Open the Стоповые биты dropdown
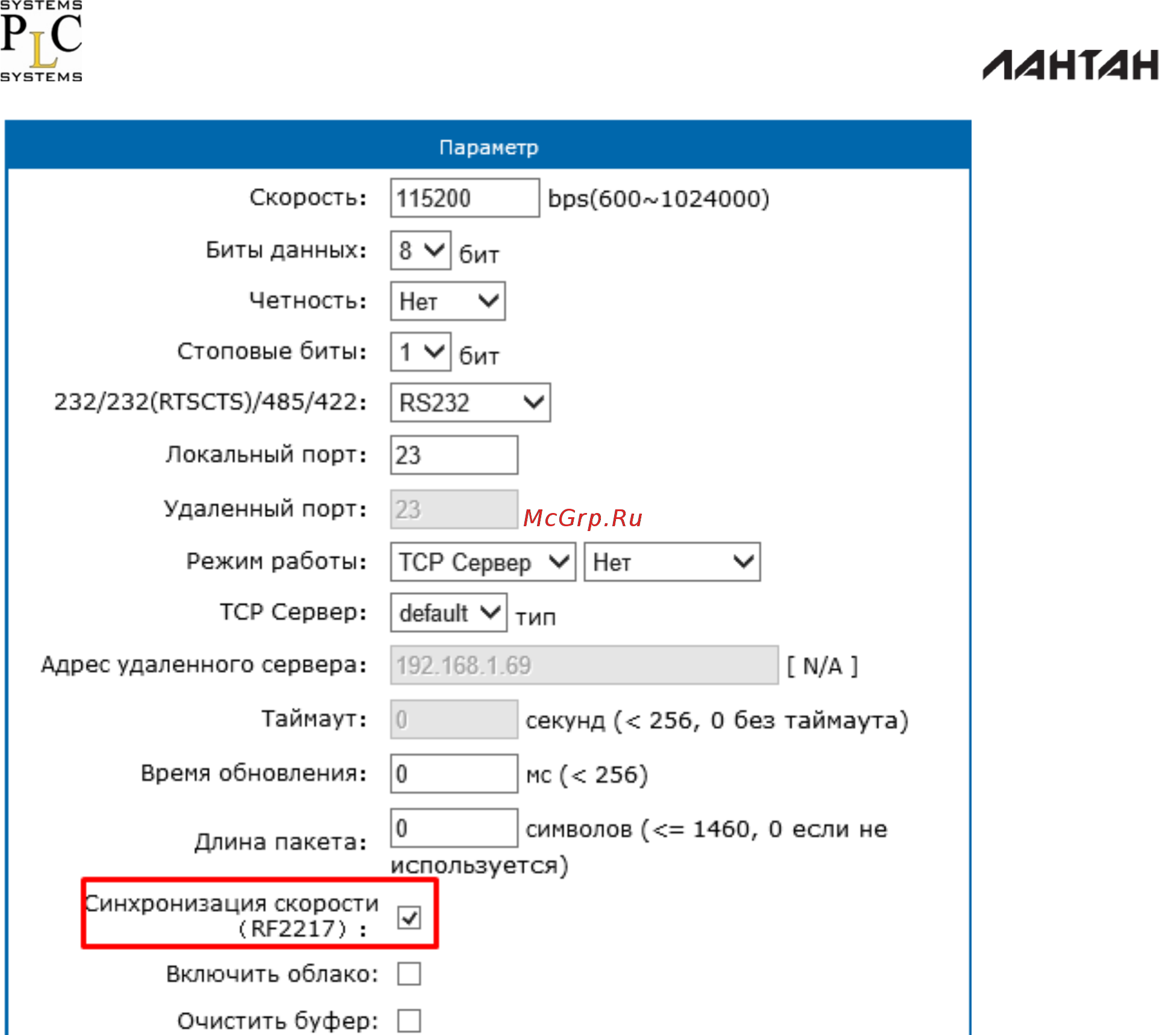This screenshot has width=1159, height=1035. click(x=421, y=351)
